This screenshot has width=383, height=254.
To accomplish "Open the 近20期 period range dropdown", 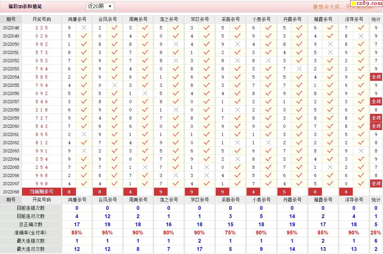I will [x=100, y=6].
